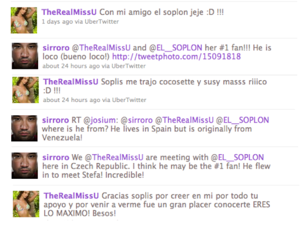Click @TheRealMissU mention in Czech Republic tweet
This screenshot has height=237, width=303.
pos(114,157)
